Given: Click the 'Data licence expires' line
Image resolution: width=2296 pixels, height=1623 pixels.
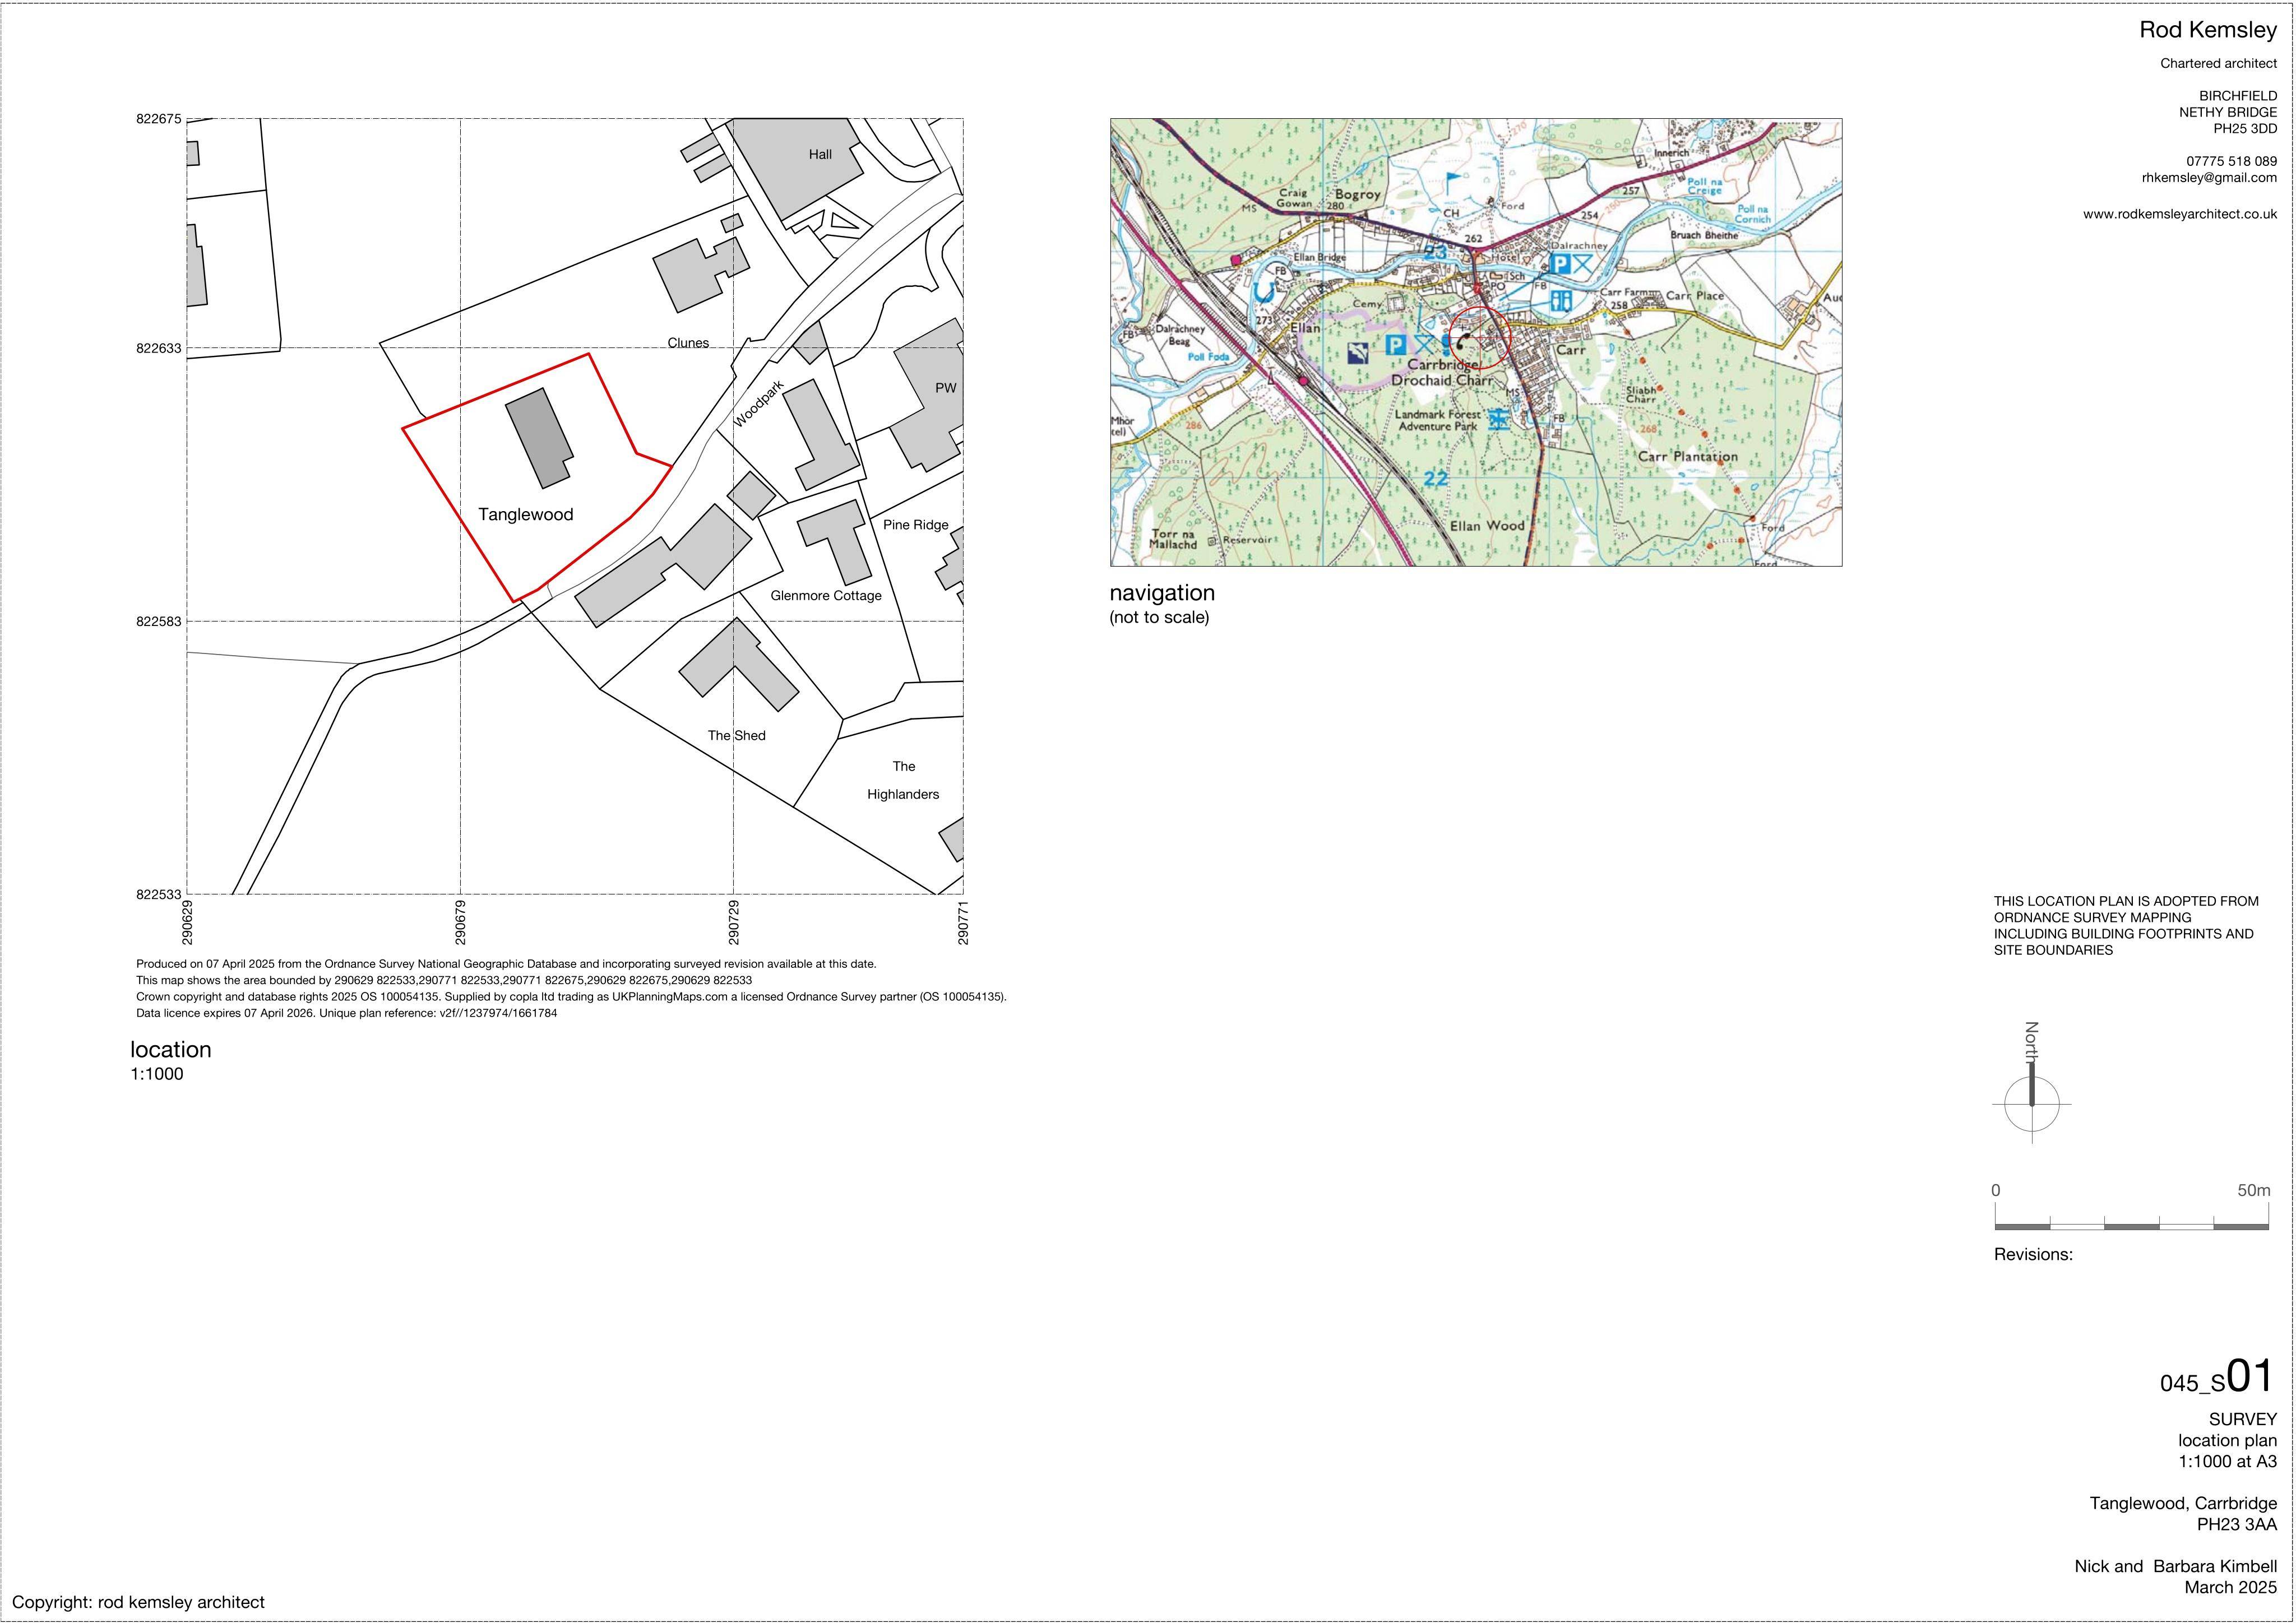Looking at the screenshot, I should point(346,1013).
